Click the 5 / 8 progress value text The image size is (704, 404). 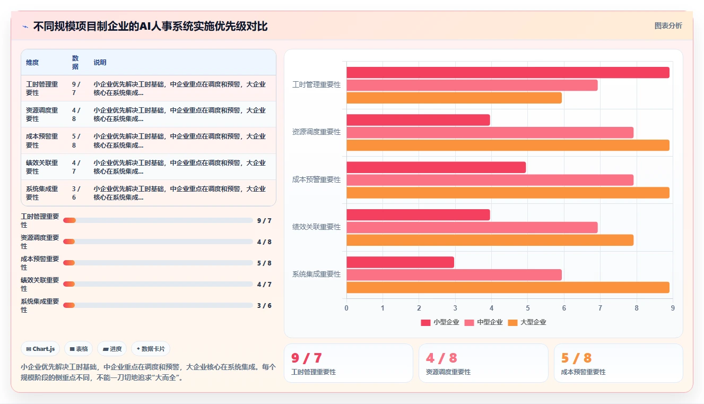coord(264,263)
